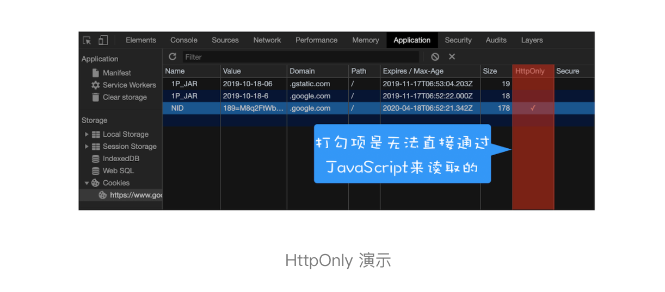Switch to the Audits tab
The width and height of the screenshot is (665, 292).
pos(496,40)
